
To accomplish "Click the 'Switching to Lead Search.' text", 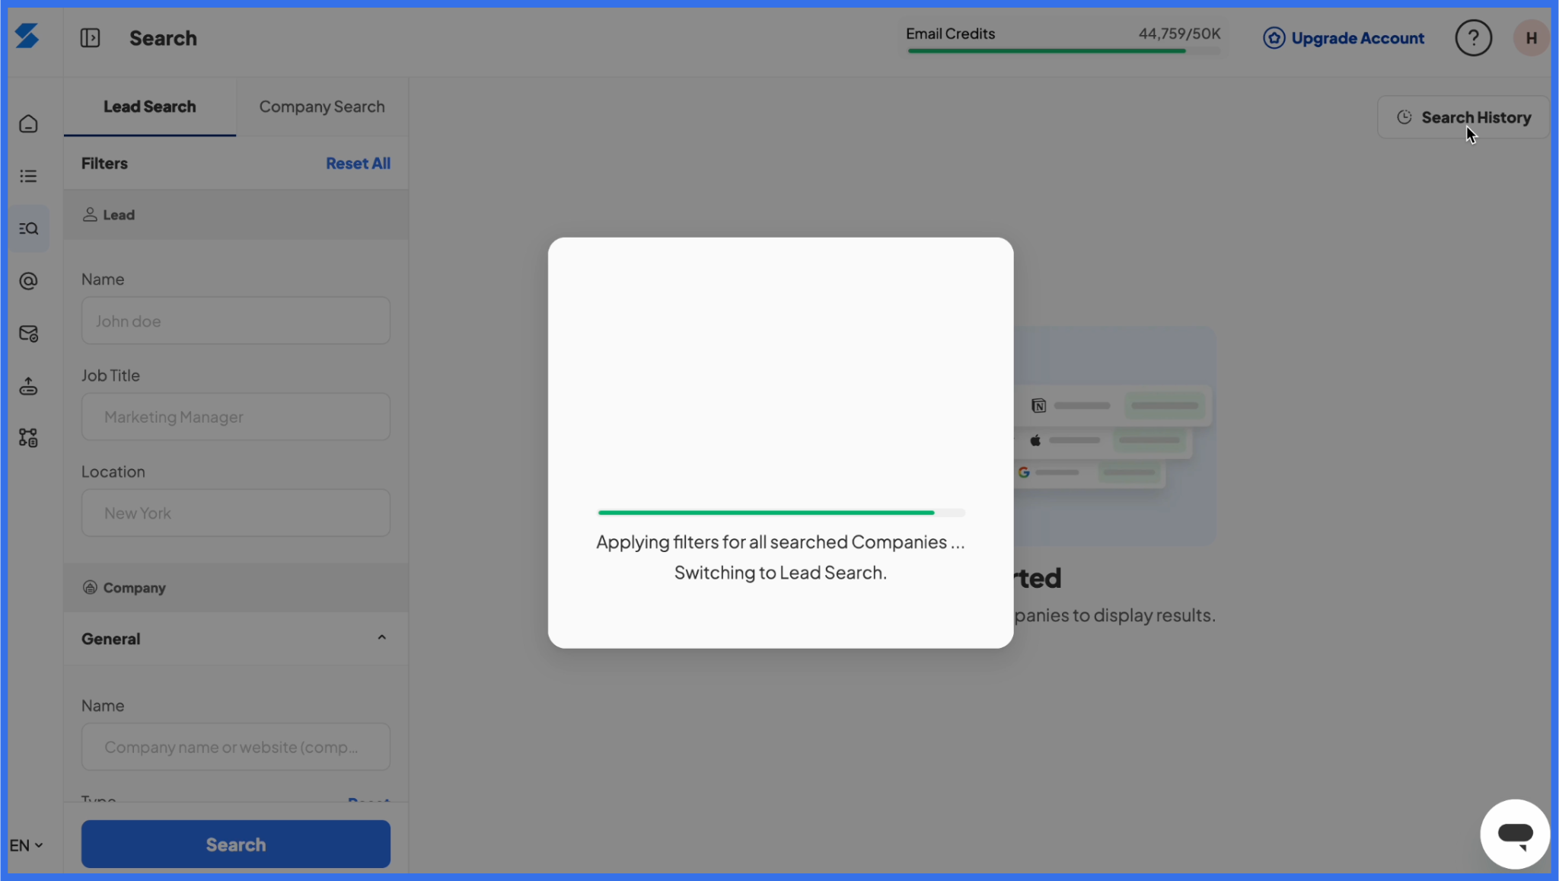I will click(x=780, y=573).
